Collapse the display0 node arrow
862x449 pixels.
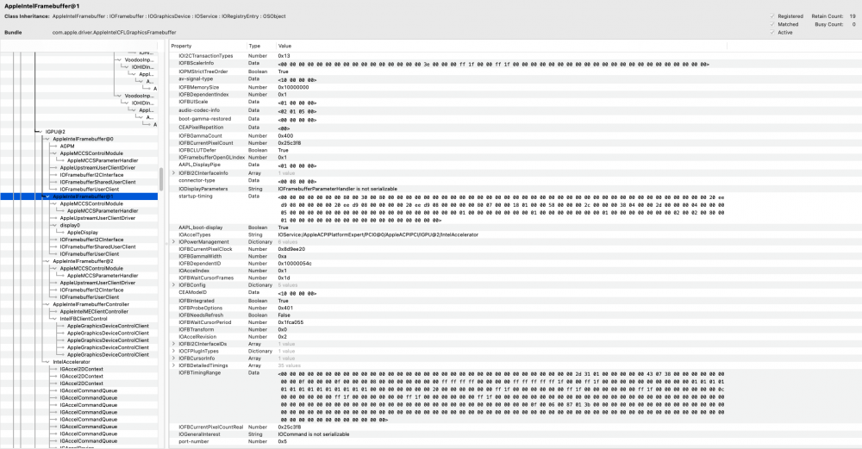tap(54, 225)
